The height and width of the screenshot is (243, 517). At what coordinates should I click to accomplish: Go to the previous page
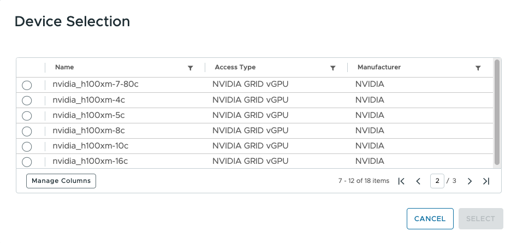(418, 181)
